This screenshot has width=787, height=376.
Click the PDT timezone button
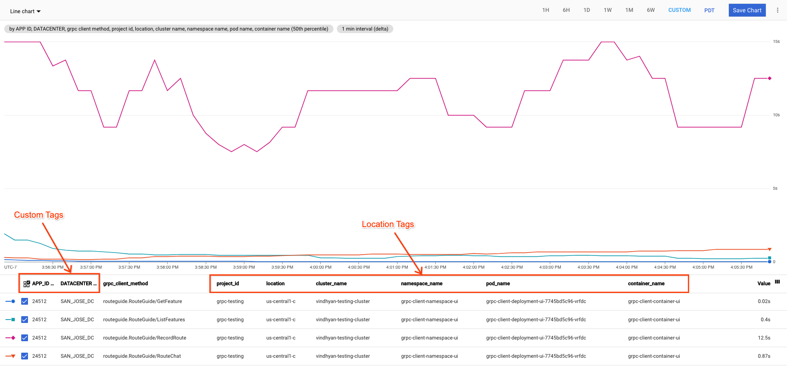[709, 10]
